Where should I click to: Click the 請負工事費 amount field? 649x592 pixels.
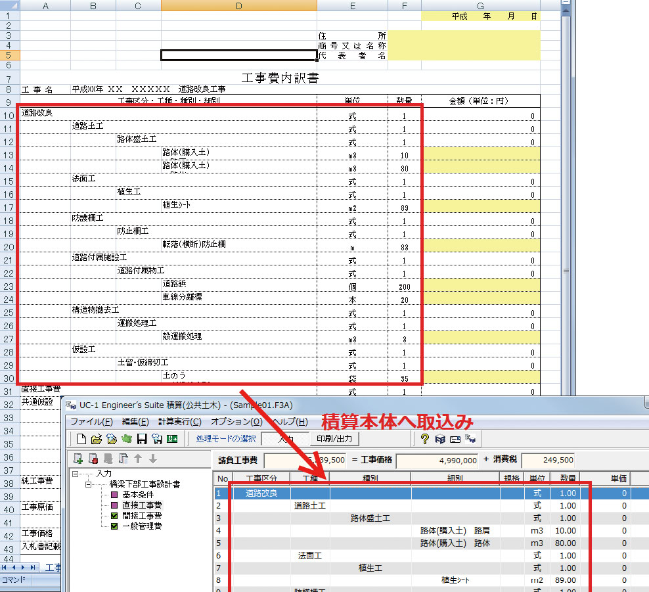305,461
